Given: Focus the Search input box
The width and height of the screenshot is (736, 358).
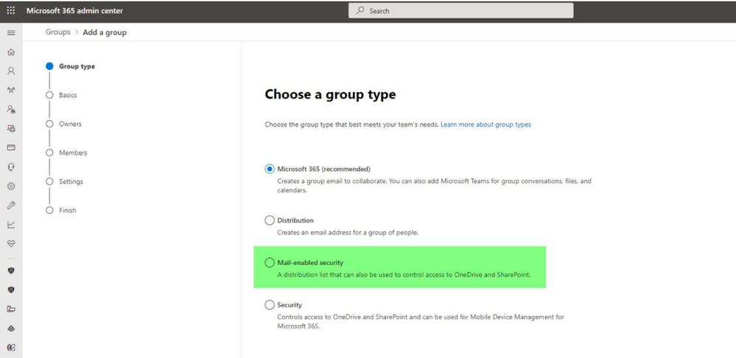Looking at the screenshot, I should click(460, 10).
